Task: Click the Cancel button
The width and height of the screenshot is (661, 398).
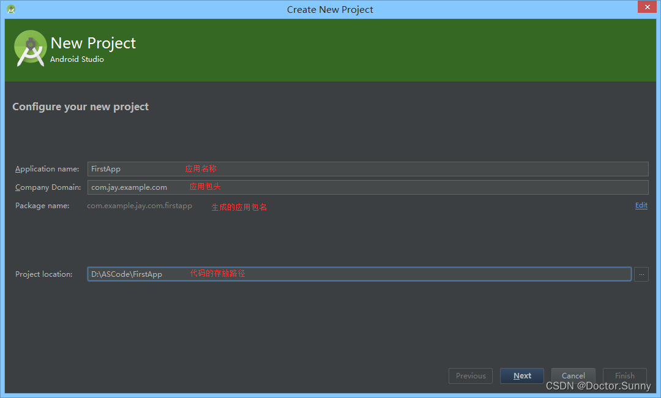Action: point(573,376)
